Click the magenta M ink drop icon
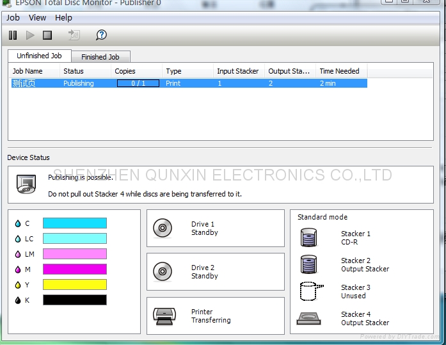This screenshot has width=446, height=345. coord(18,269)
